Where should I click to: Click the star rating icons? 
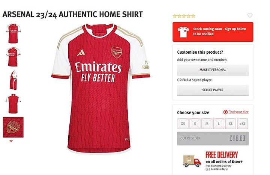coord(184,16)
